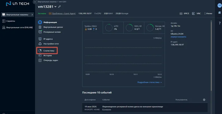Click the RAM usage ring gauge

pos(129,28)
